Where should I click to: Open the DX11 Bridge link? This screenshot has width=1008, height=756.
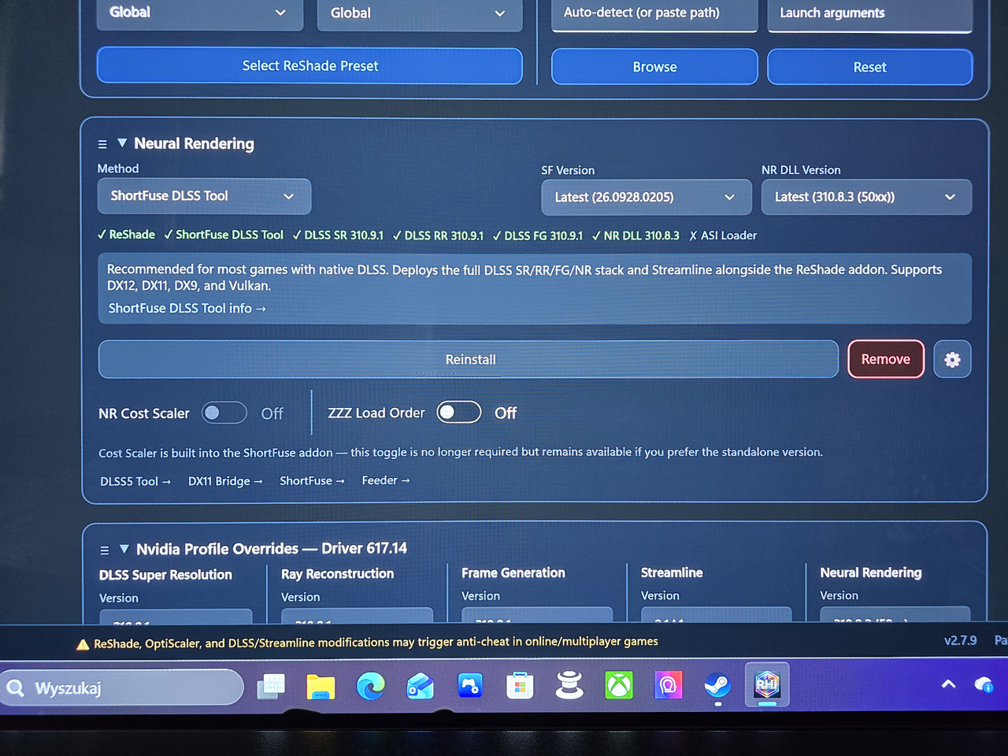pos(225,481)
